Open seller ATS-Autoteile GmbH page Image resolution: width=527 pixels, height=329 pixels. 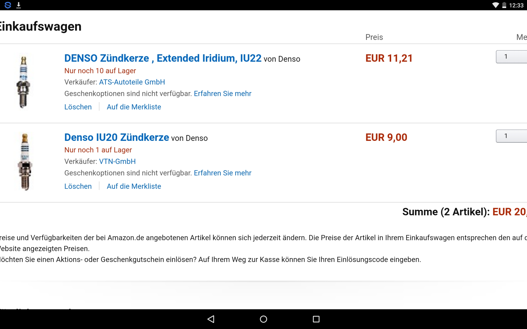click(x=132, y=82)
